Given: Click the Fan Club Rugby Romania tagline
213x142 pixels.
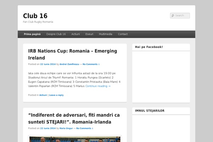Looking at the screenshot, I should [38, 22].
